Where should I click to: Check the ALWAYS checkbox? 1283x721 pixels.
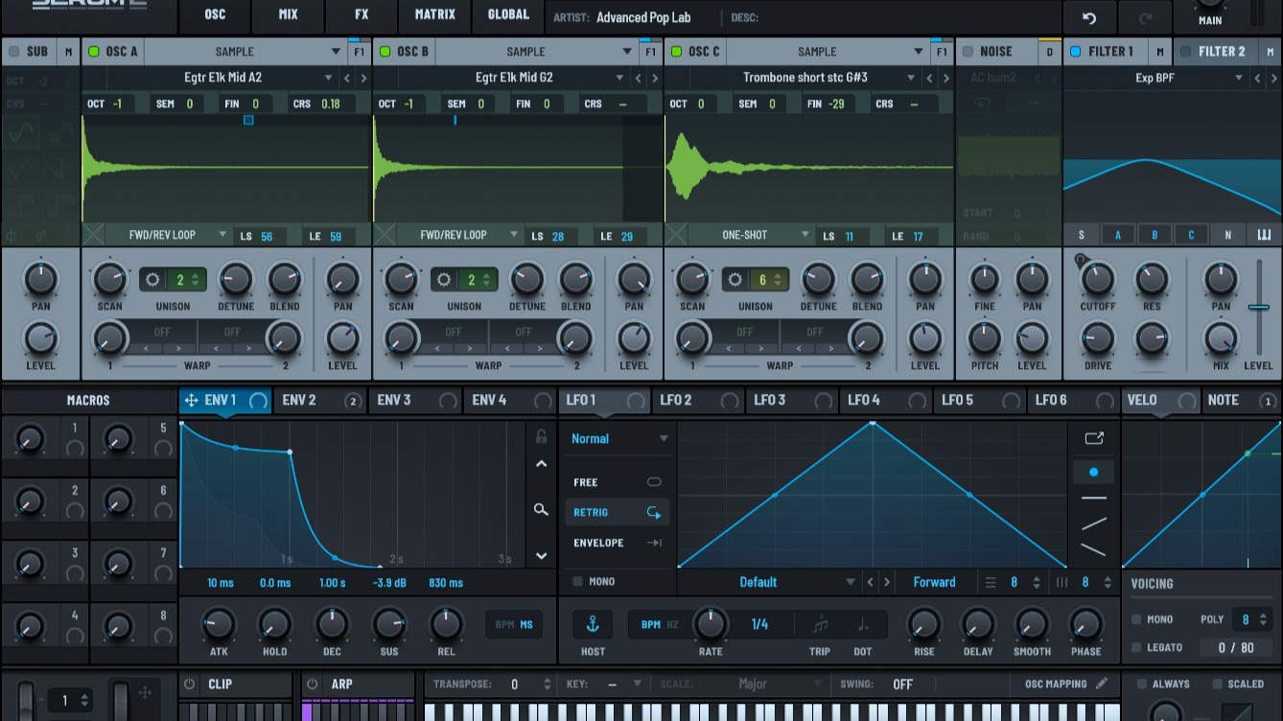1142,684
